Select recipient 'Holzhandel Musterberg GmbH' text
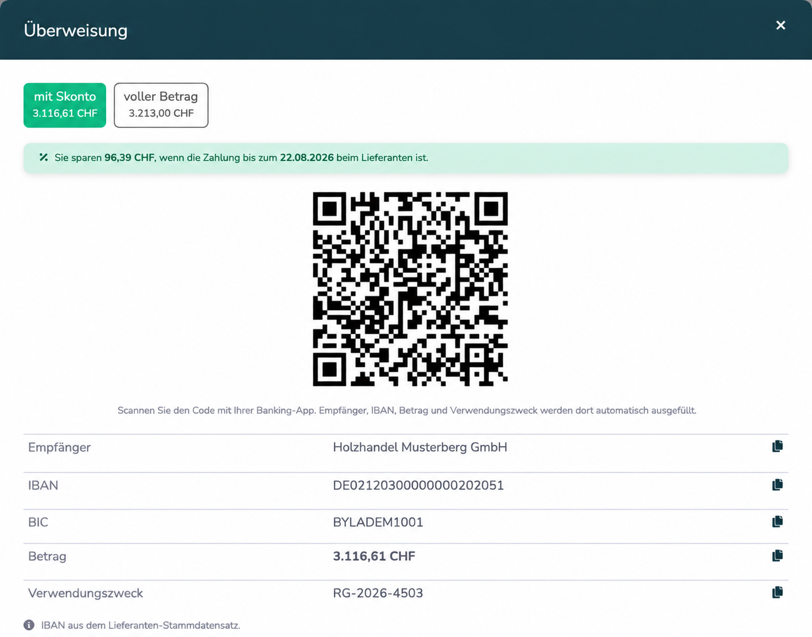This screenshot has height=637, width=812. click(x=420, y=447)
